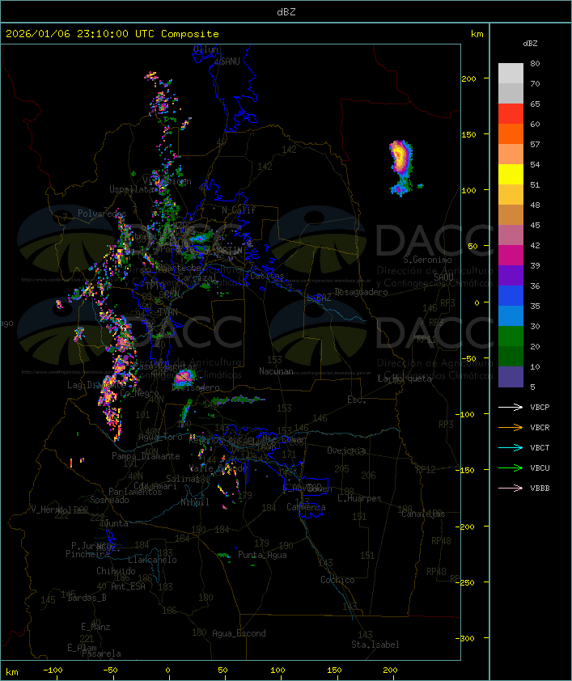Click the 'Parlamentos' map label
The height and width of the screenshot is (681, 572).
point(135,492)
